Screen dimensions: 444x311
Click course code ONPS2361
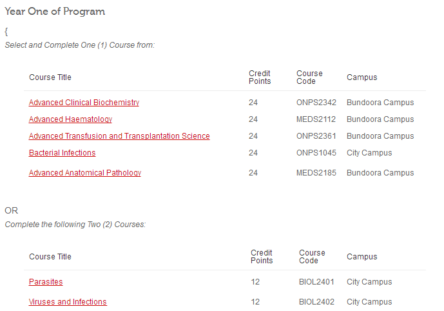pyautogui.click(x=316, y=135)
